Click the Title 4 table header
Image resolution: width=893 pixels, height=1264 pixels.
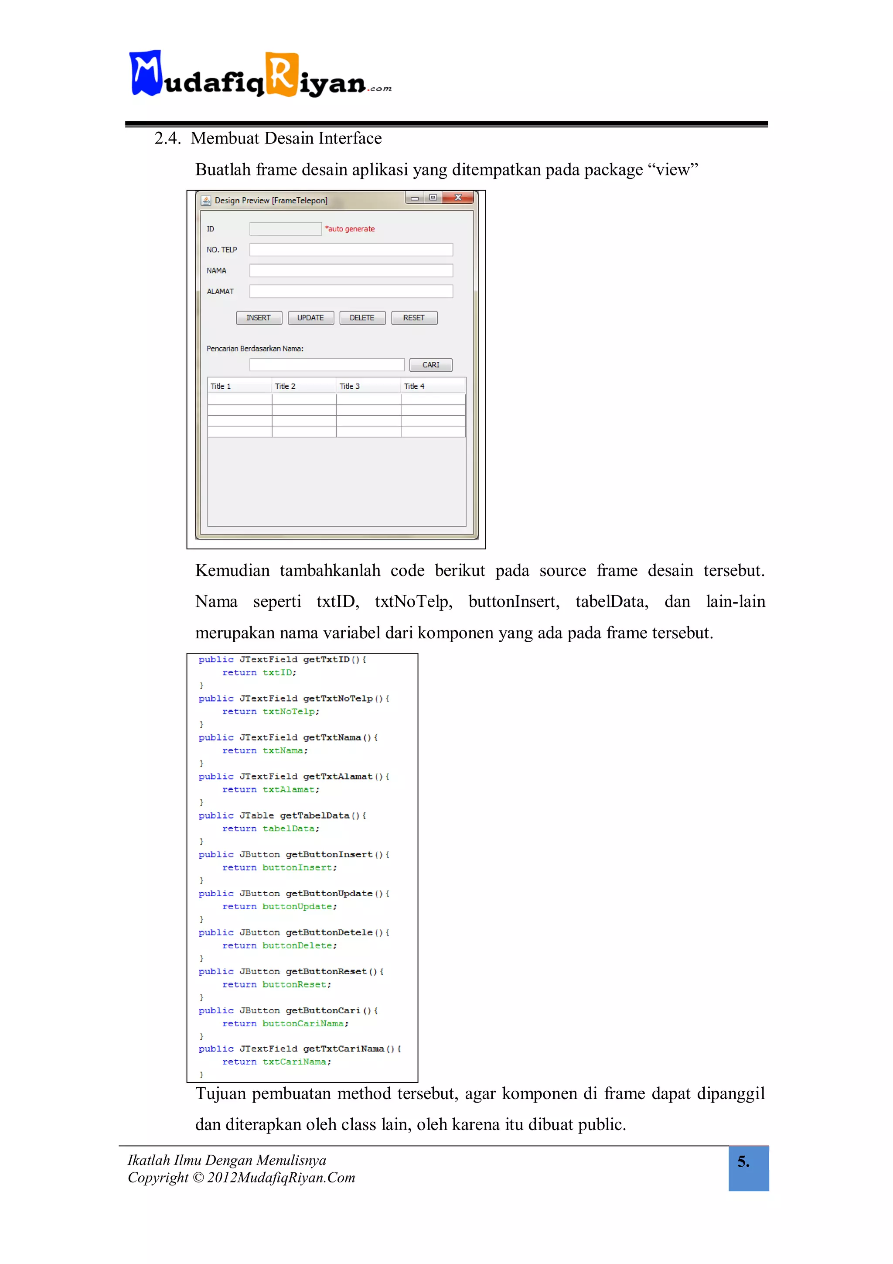coord(433,387)
